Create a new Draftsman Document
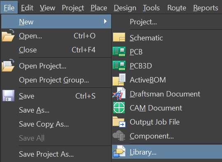The width and height of the screenshot is (222, 162). (167, 94)
